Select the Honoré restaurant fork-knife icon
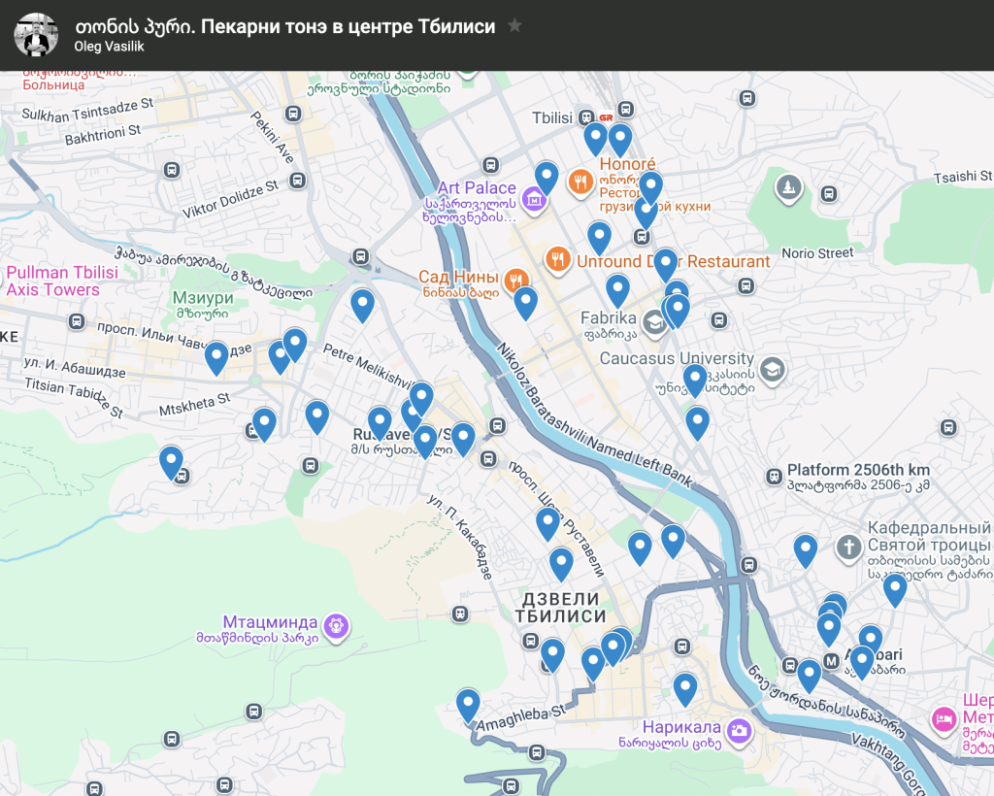The image size is (994, 796). (580, 182)
